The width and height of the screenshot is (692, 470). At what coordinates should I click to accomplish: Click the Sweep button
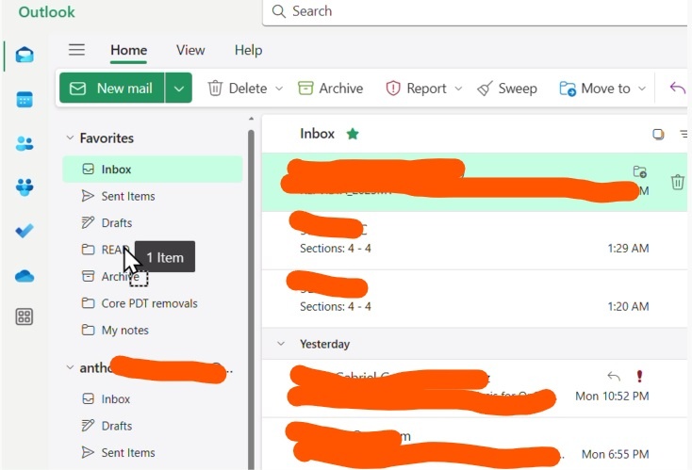click(x=507, y=89)
